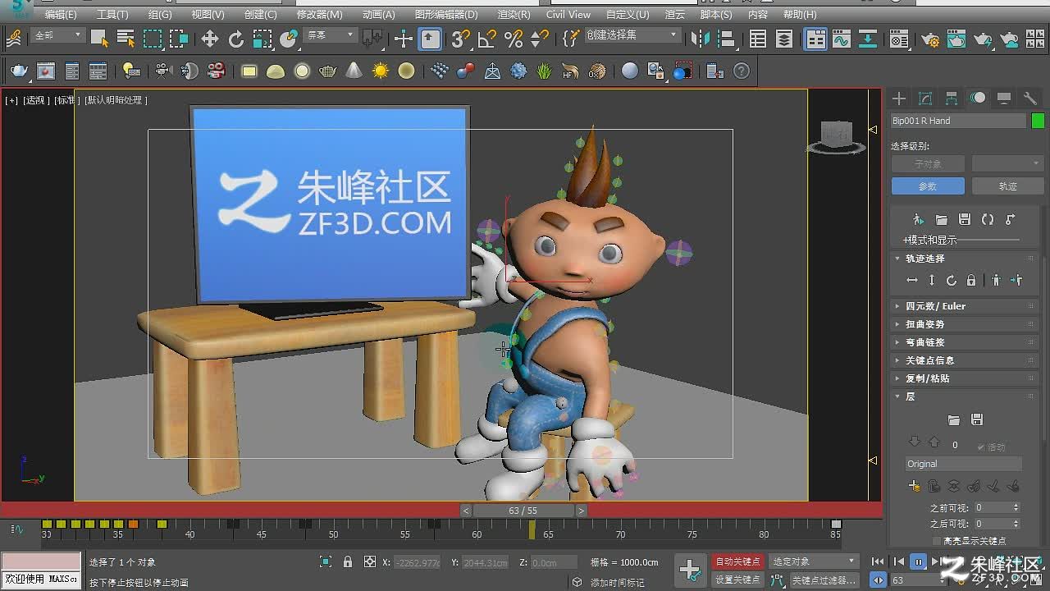Click the 关键点过滤器 button

coord(824,580)
